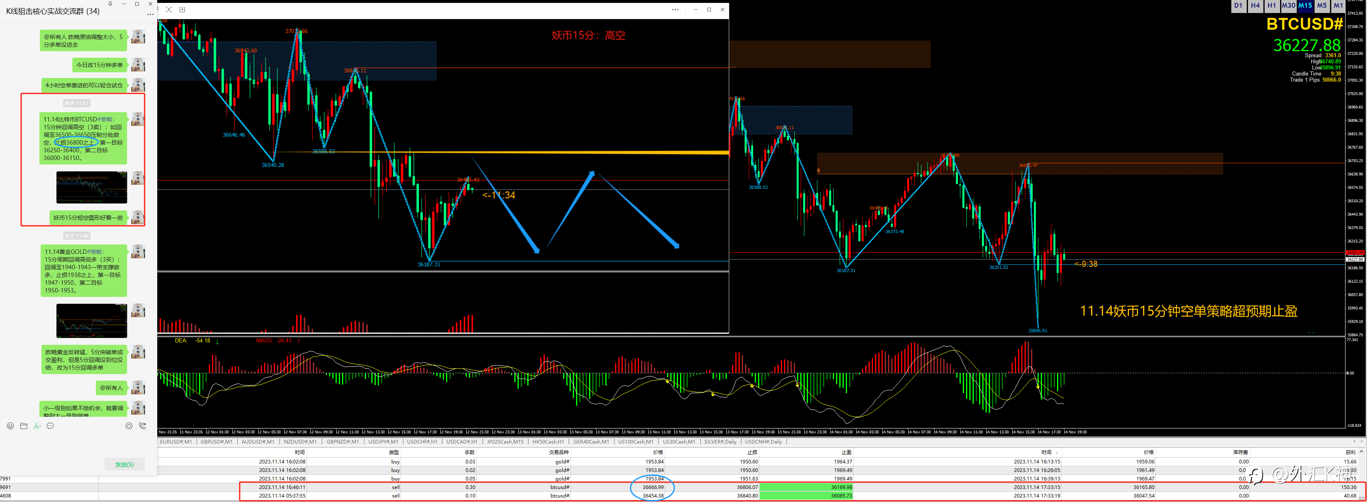Select the 11.14黄金GOLD strategy message

[84, 270]
